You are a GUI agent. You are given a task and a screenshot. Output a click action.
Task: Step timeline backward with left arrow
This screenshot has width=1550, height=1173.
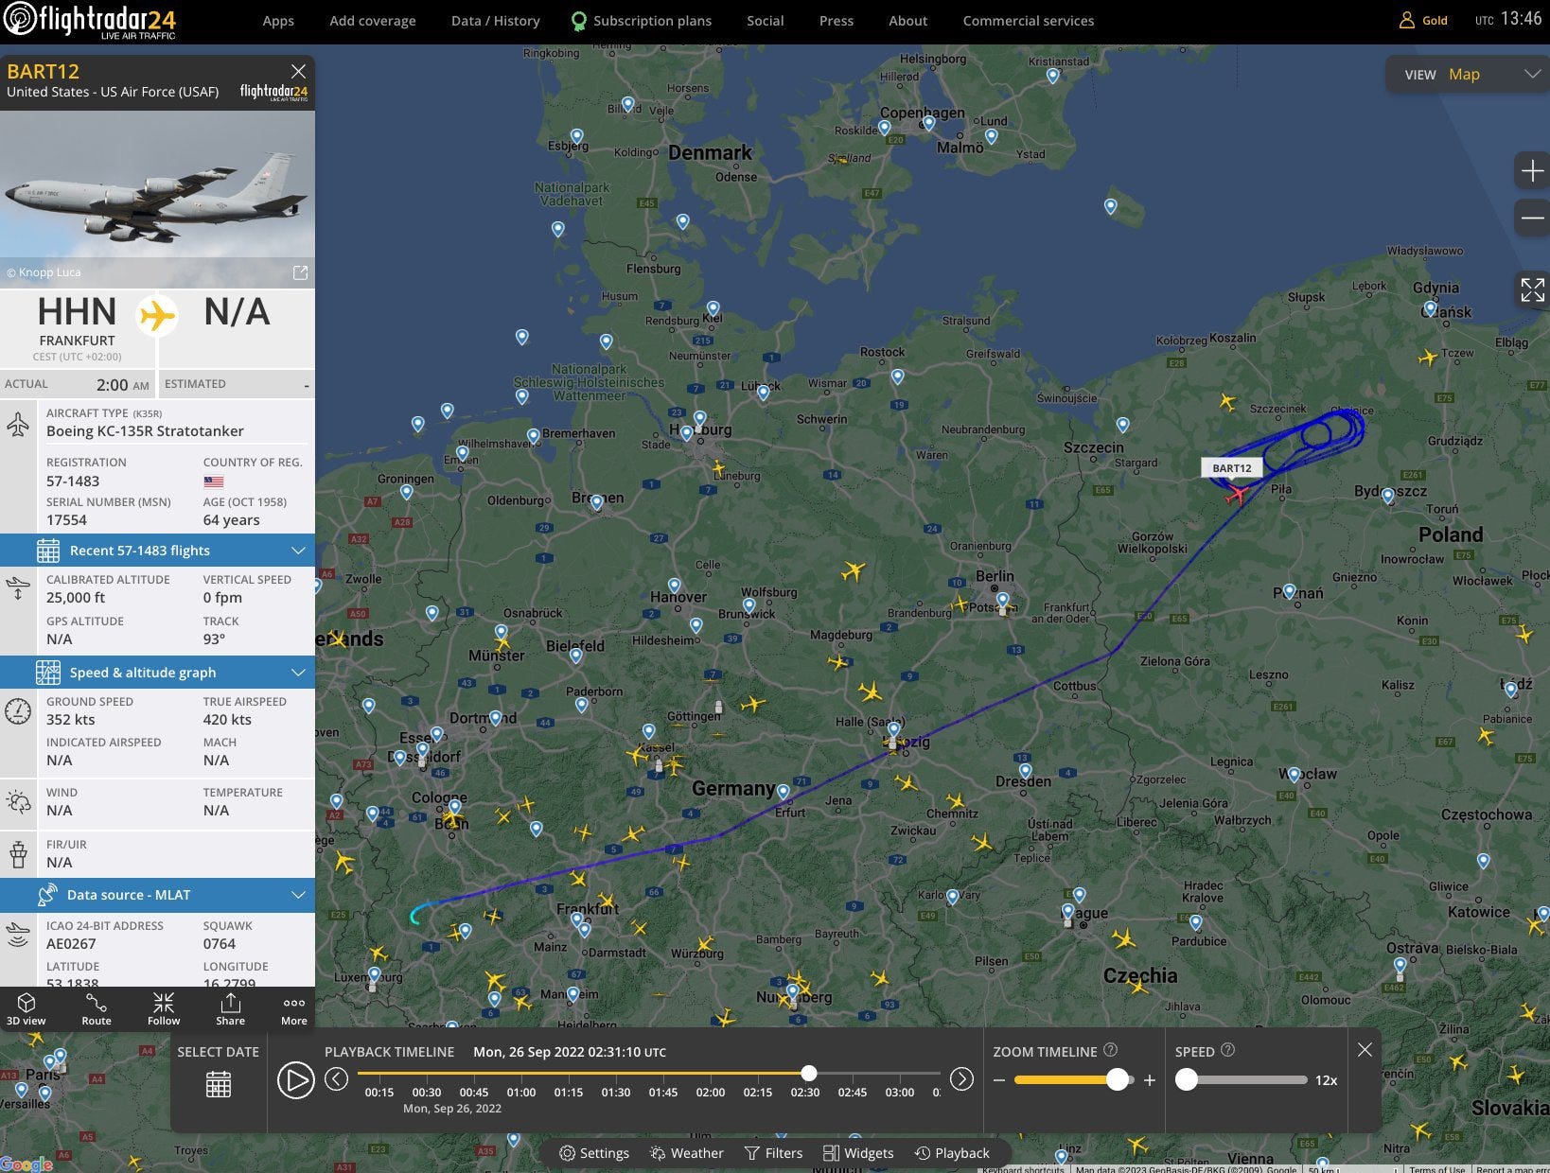336,1078
